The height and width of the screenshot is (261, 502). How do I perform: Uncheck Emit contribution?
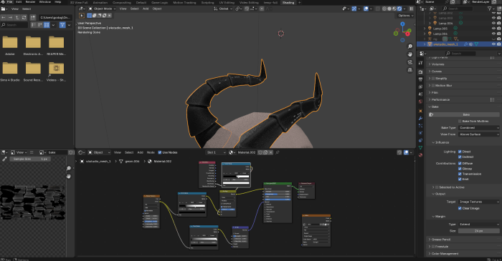[x=460, y=179]
